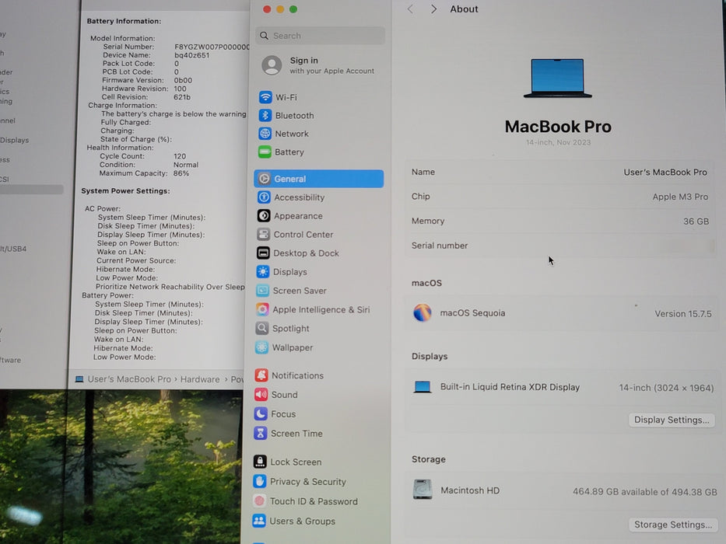Click Firmware Version 0b00 value
The image size is (726, 544).
pos(183,80)
